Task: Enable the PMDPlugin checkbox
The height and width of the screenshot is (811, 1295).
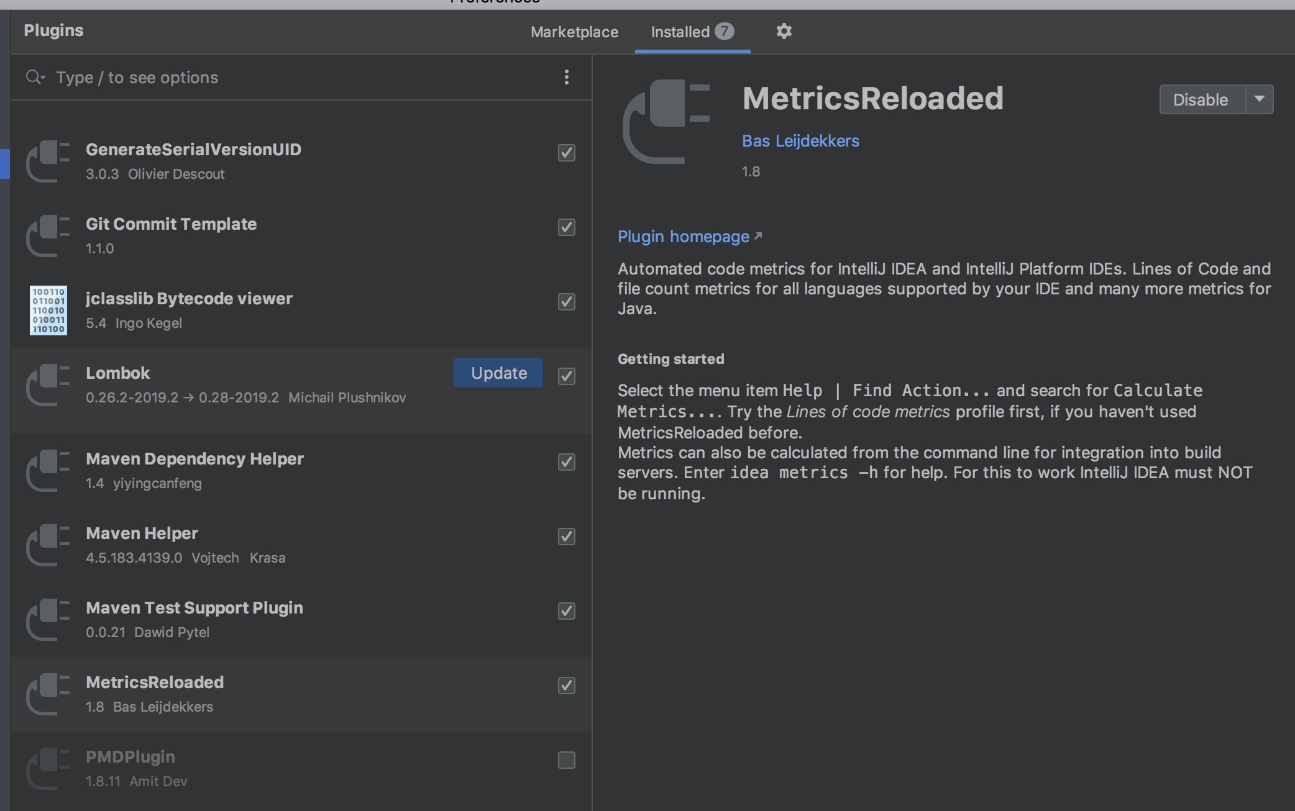Action: tap(566, 760)
